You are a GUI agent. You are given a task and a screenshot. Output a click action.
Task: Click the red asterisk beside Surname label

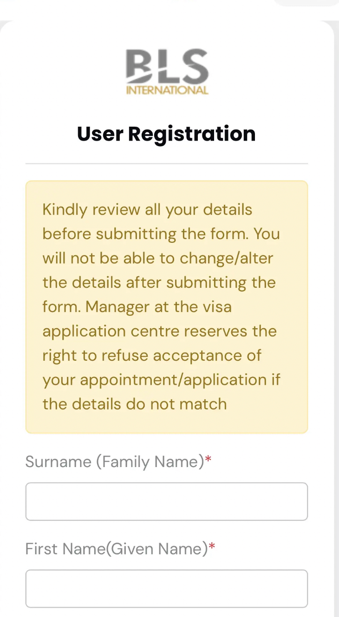click(208, 460)
